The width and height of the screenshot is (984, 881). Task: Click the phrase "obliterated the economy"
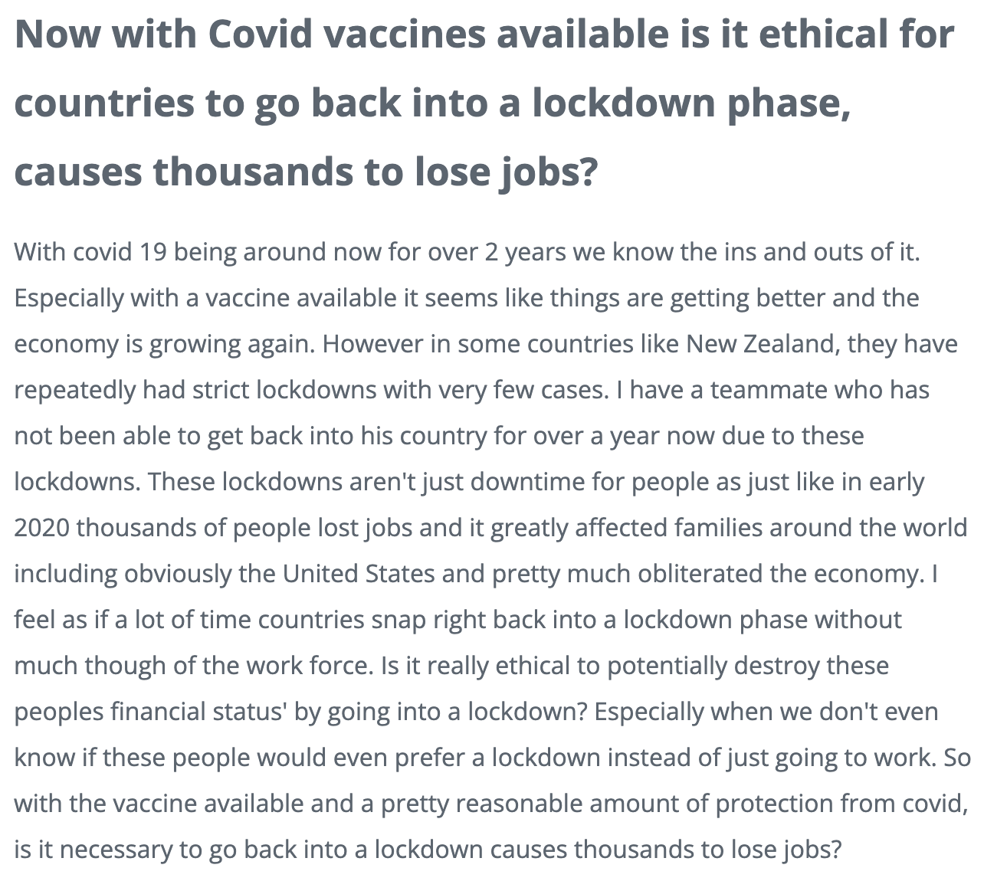point(775,573)
